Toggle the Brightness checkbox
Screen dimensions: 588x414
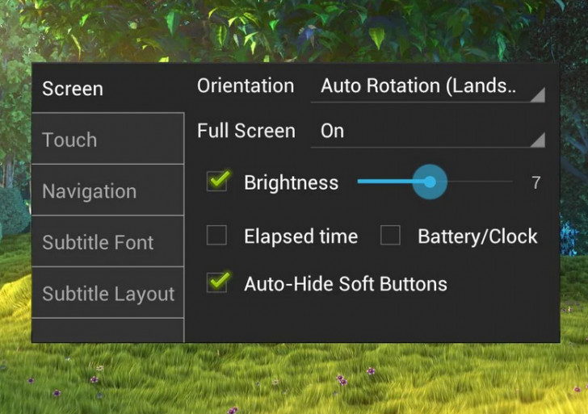(217, 182)
